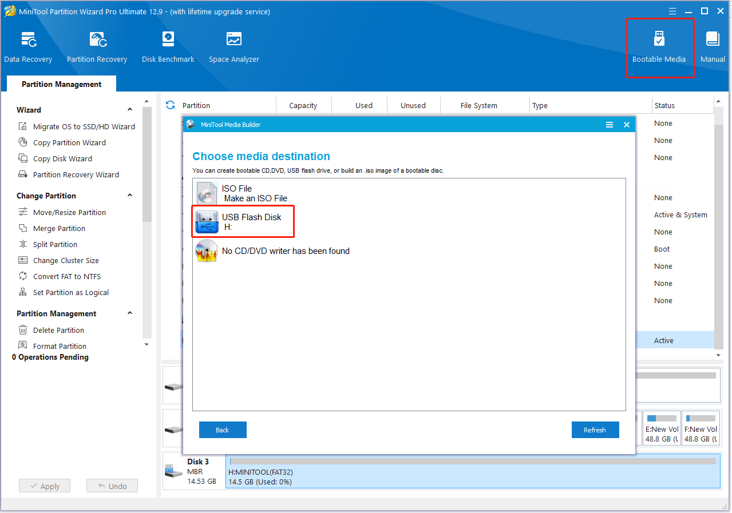This screenshot has width=732, height=513.
Task: Choose Format Partition
Action: tap(53, 346)
